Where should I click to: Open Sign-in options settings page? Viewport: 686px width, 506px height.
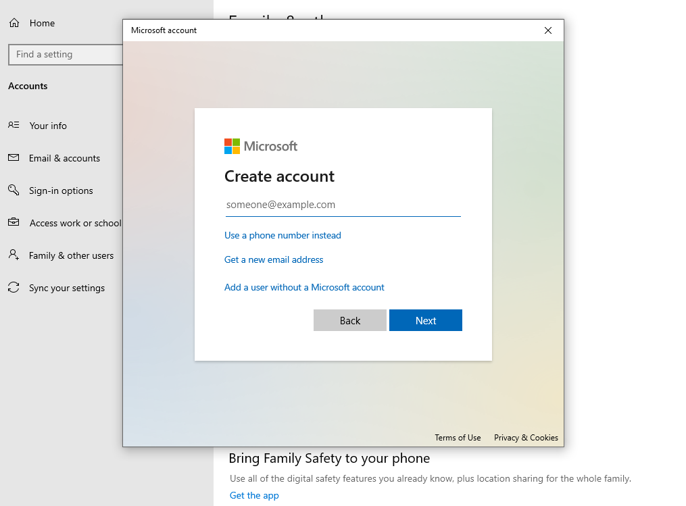61,191
